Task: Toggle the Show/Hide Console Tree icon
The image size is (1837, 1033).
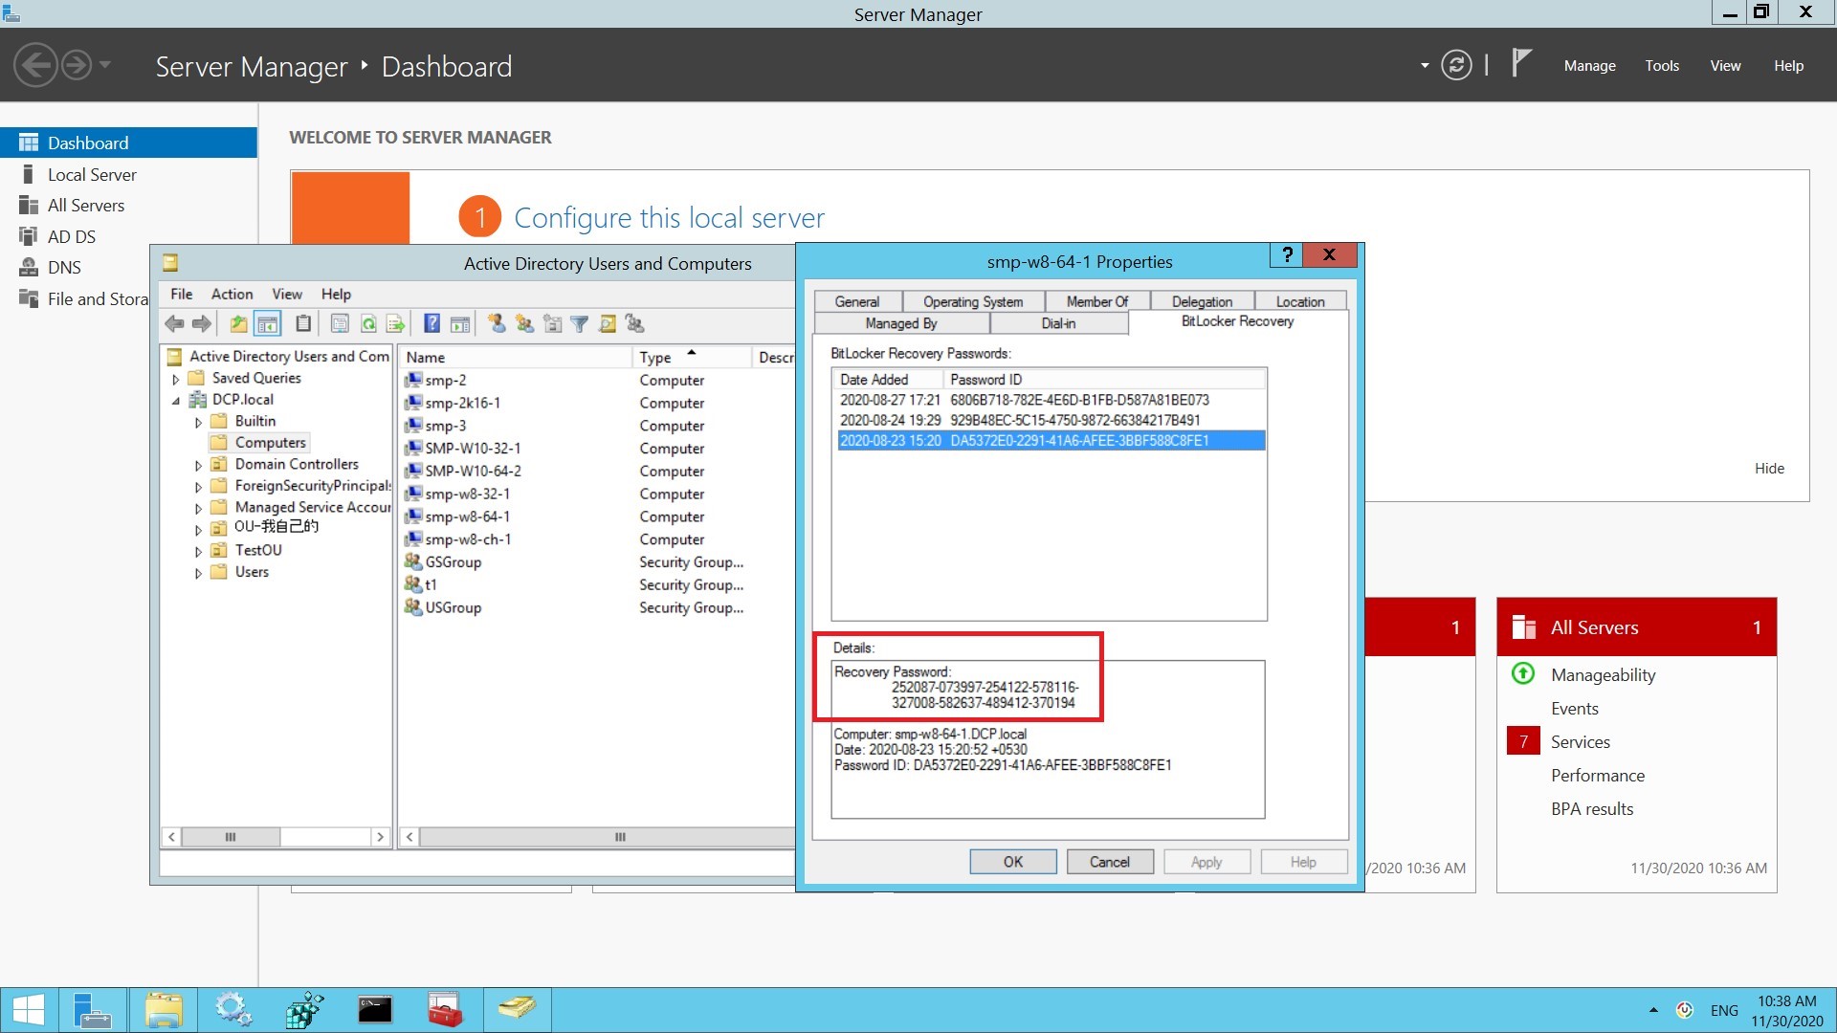Action: (x=268, y=324)
